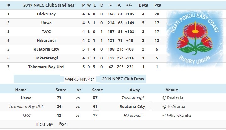Screen dimensions: 226x130
Task: Click the 2019 NPEC Club Standings header
Action: [x=49, y=5]
